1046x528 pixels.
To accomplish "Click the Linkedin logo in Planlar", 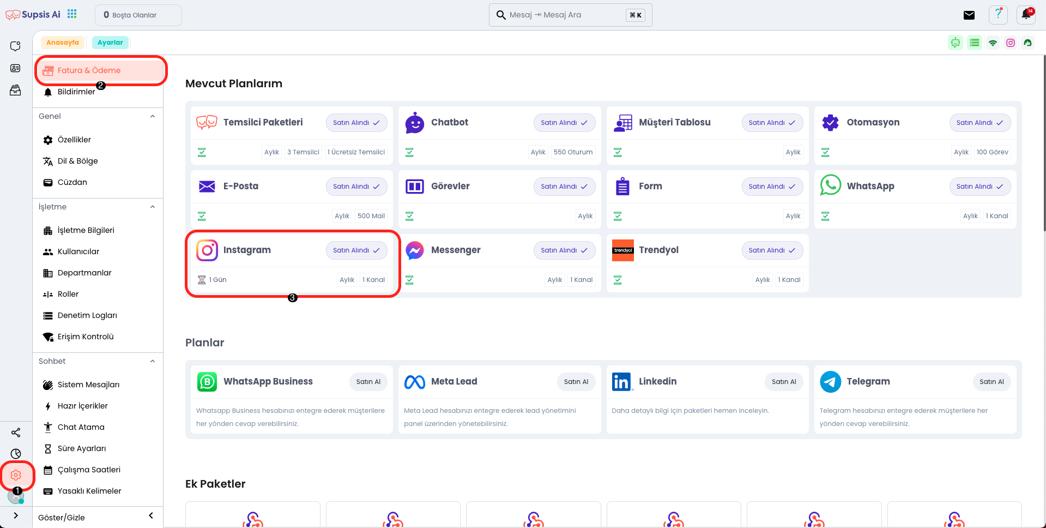I will (x=622, y=382).
